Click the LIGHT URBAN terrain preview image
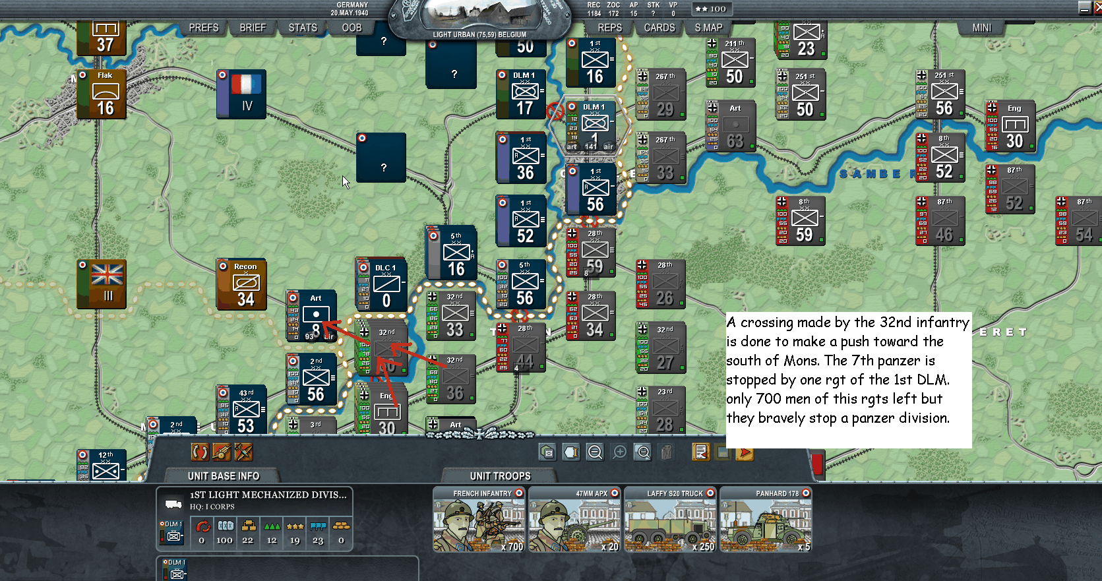 [x=479, y=15]
